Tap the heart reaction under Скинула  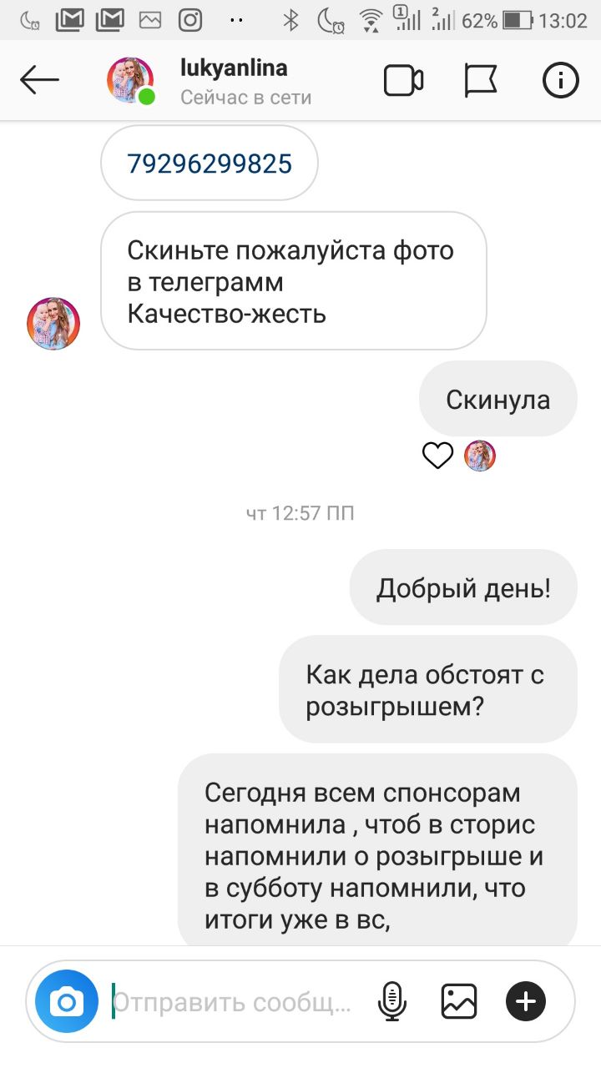click(x=438, y=456)
